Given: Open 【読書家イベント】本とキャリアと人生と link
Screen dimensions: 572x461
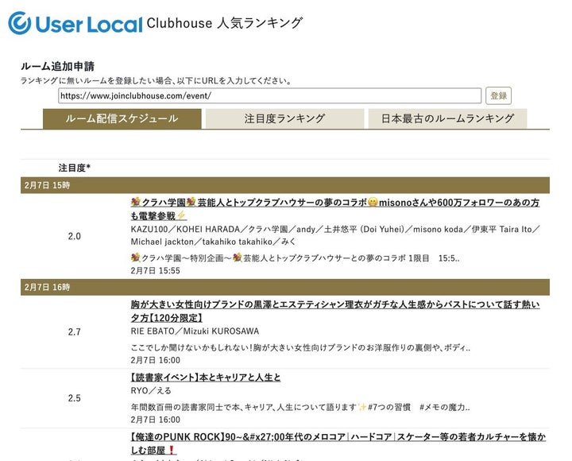Looking at the screenshot, I should 205,378.
